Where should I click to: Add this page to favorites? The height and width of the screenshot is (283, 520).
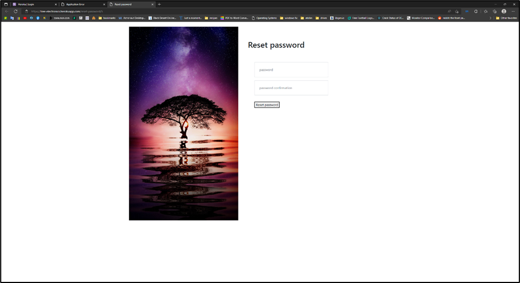pyautogui.click(x=457, y=11)
